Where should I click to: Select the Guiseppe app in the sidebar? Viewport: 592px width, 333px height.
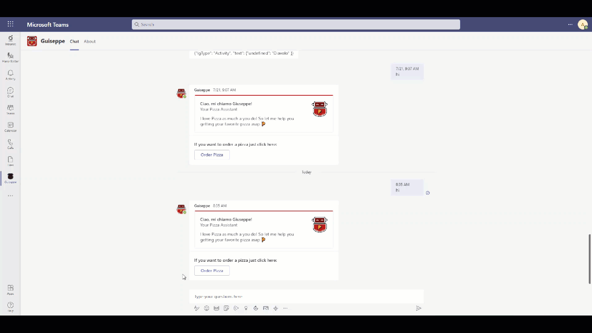[10, 179]
